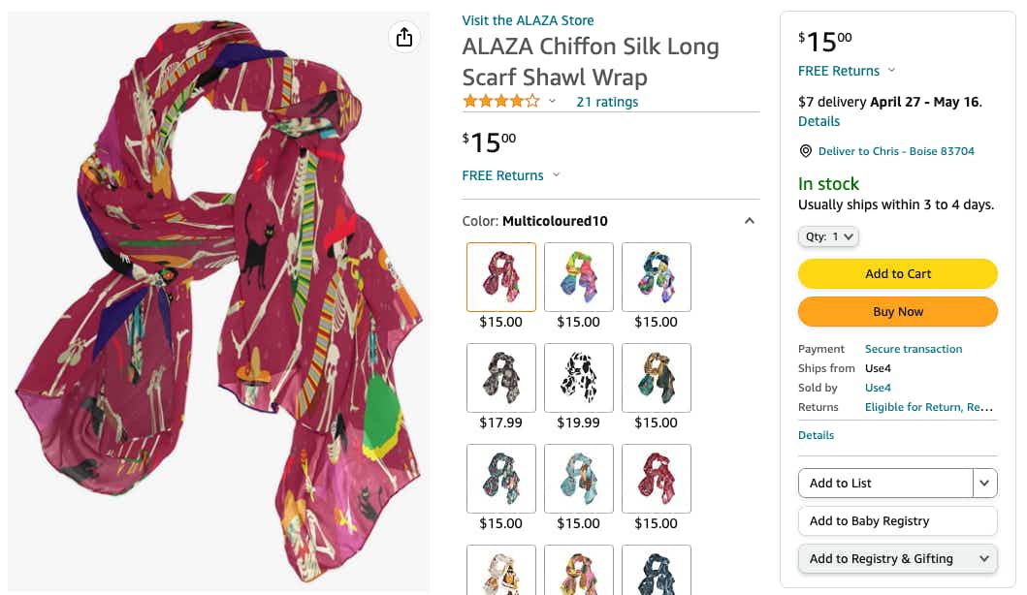Click the Secure transaction link
Screen dimensions: 1027x595
tap(914, 349)
